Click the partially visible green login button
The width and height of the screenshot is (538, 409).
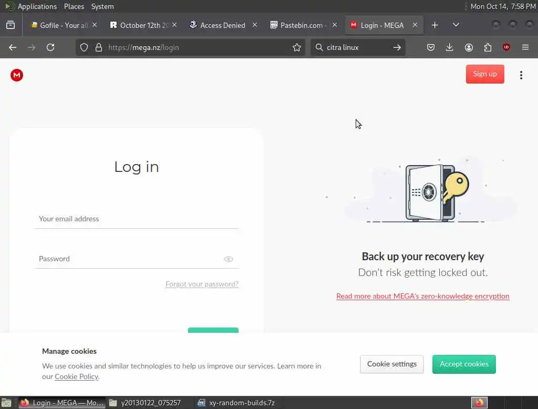click(x=213, y=330)
